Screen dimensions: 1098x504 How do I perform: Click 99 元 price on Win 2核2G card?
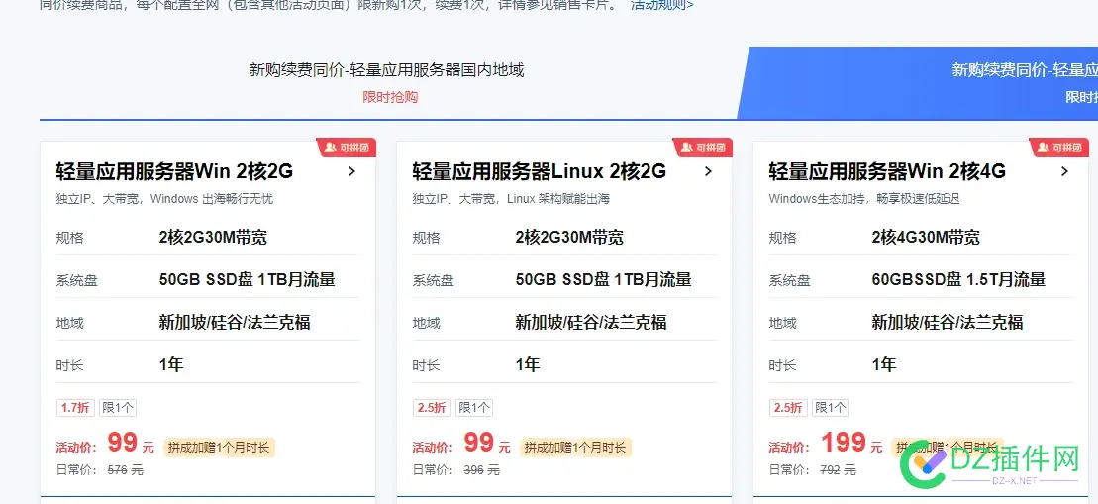(x=131, y=443)
